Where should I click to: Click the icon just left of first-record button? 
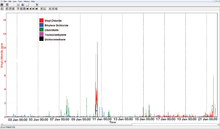(x=24, y=9)
